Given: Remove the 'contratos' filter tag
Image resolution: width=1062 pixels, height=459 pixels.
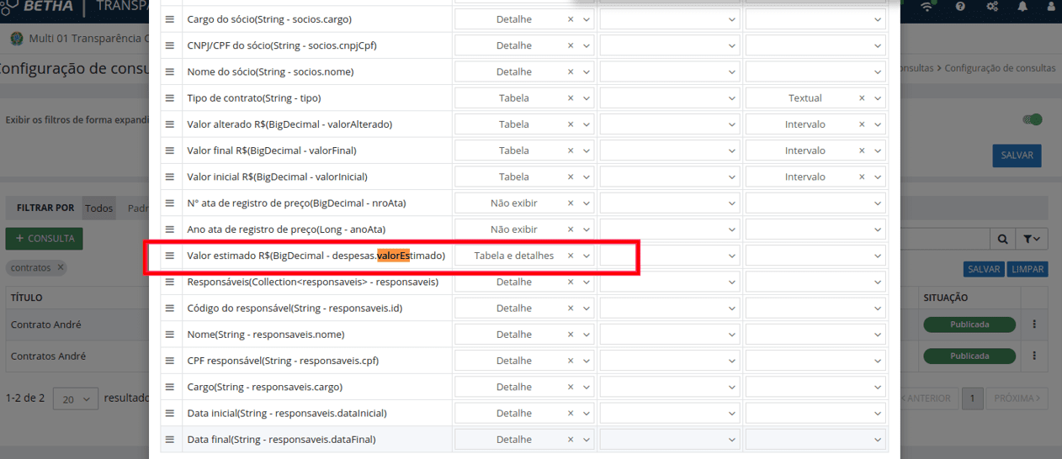Looking at the screenshot, I should pos(61,268).
